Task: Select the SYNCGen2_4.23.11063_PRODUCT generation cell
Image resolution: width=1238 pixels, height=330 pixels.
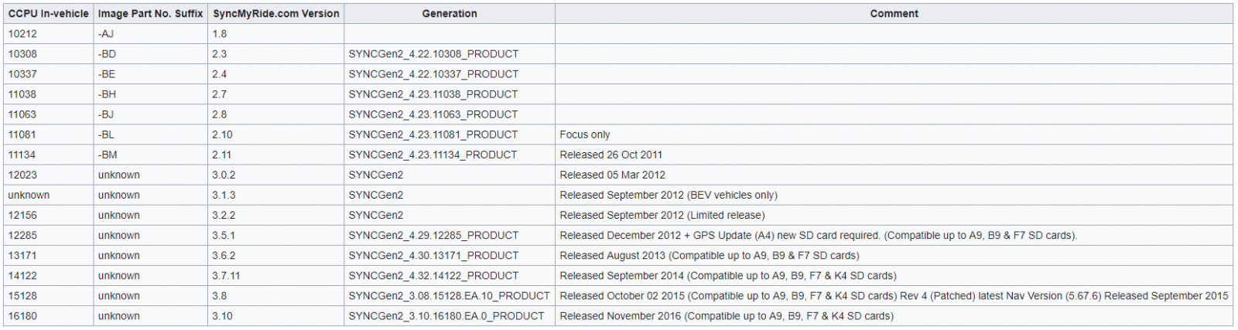Action: pos(450,114)
